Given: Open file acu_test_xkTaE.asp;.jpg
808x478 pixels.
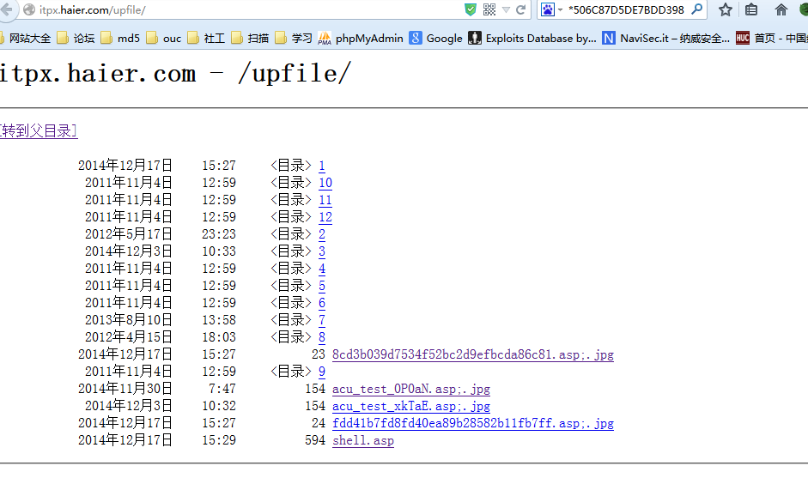Looking at the screenshot, I should click(411, 407).
